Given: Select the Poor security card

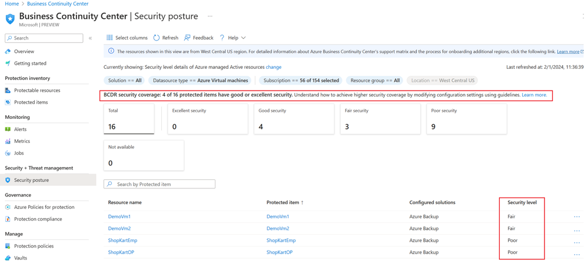Looking at the screenshot, I should (467, 119).
